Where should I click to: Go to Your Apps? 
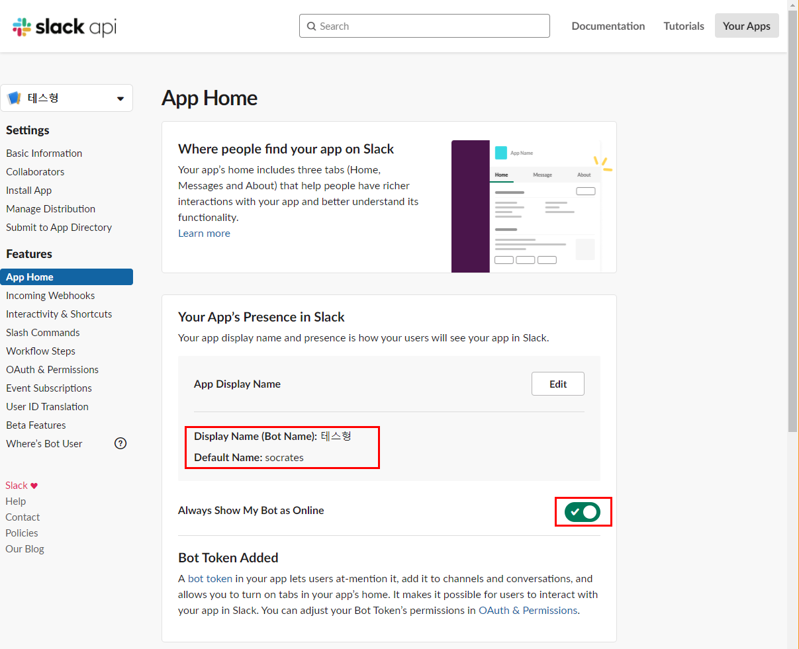pos(747,26)
